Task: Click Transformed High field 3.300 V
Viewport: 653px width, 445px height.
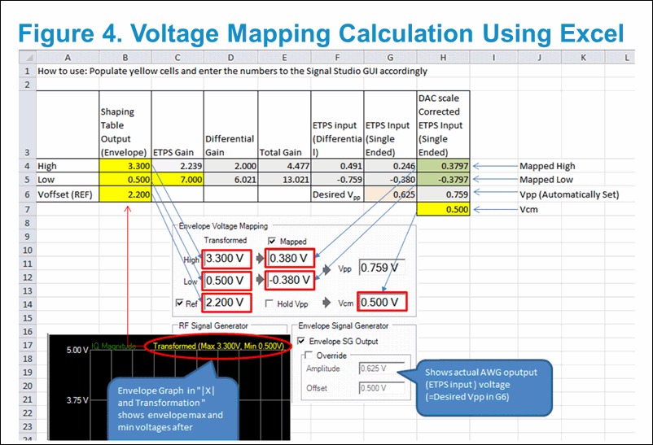Action: click(227, 259)
